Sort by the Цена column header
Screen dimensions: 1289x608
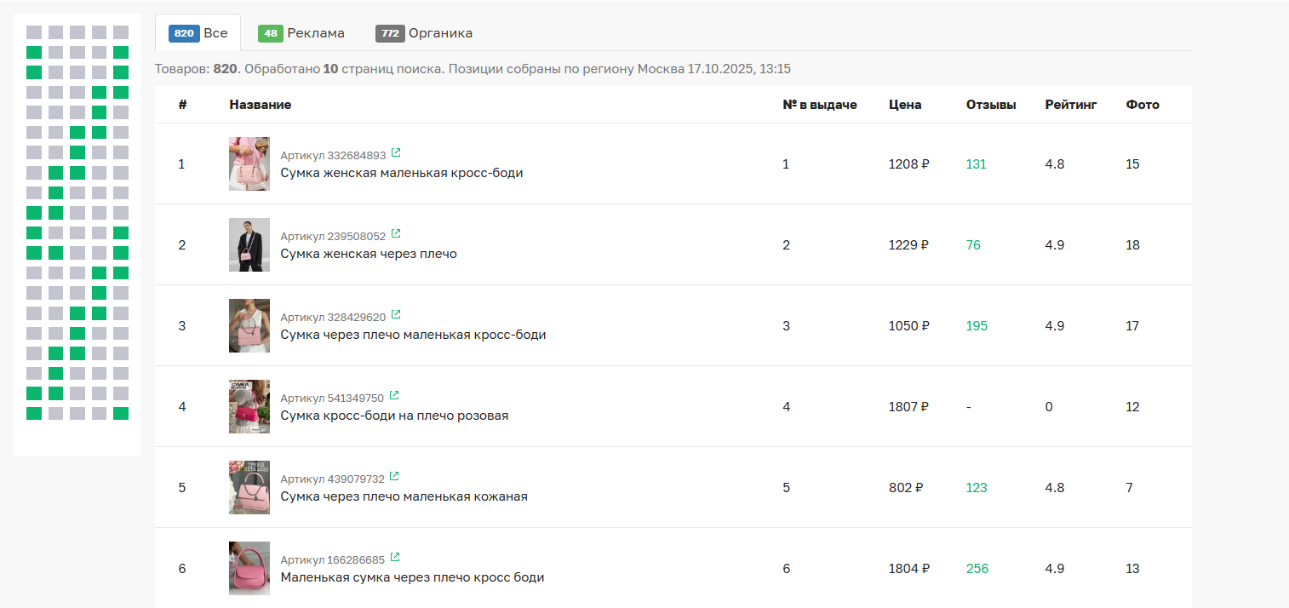904,105
